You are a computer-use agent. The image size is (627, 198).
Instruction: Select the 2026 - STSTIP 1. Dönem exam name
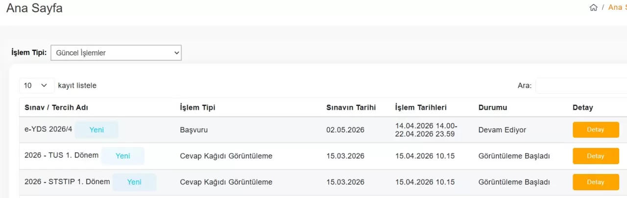coord(67,181)
